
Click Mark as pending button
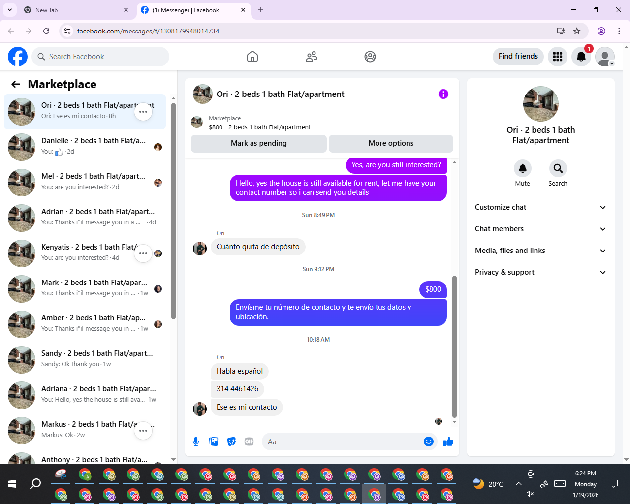click(258, 143)
